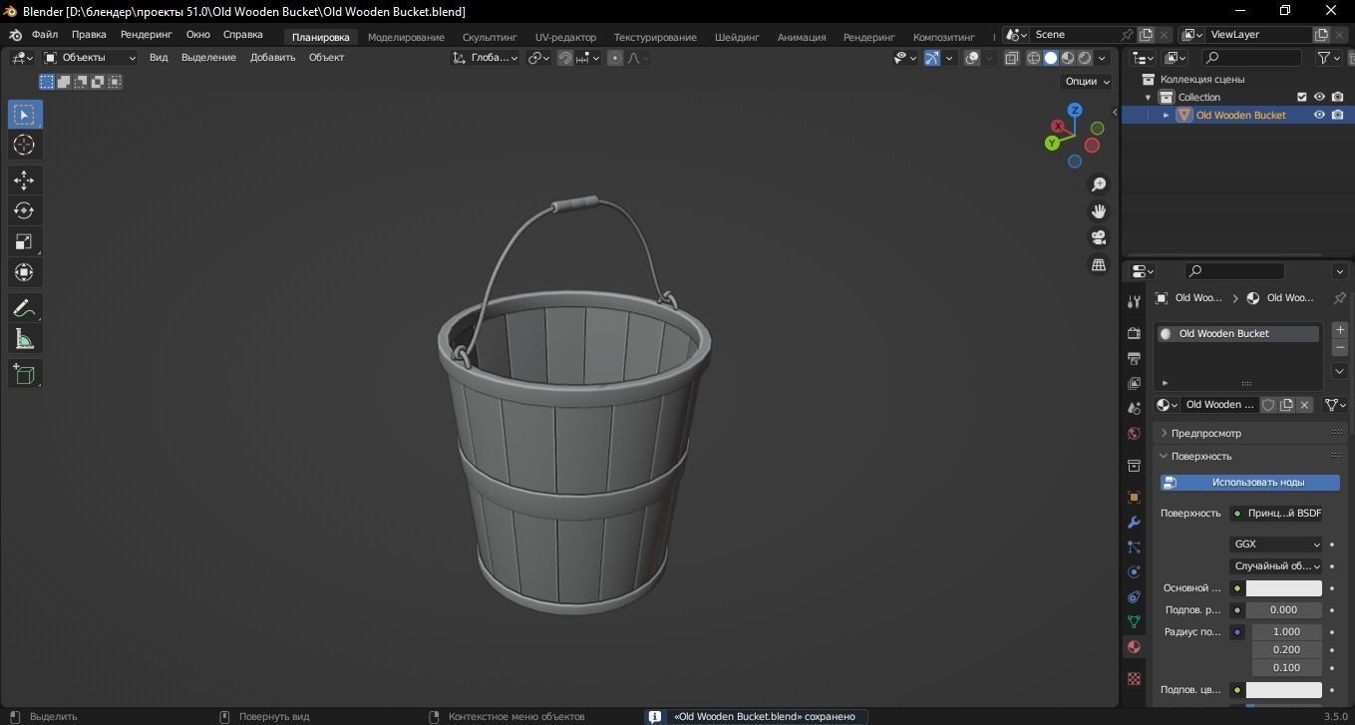
Task: Hide the Collection in viewport
Action: (1319, 97)
